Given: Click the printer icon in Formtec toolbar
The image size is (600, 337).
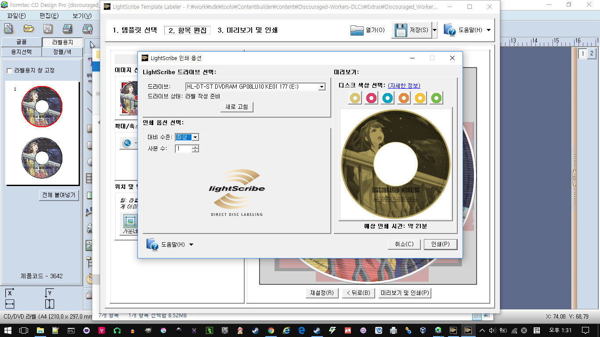Looking at the screenshot, I should pos(67,29).
